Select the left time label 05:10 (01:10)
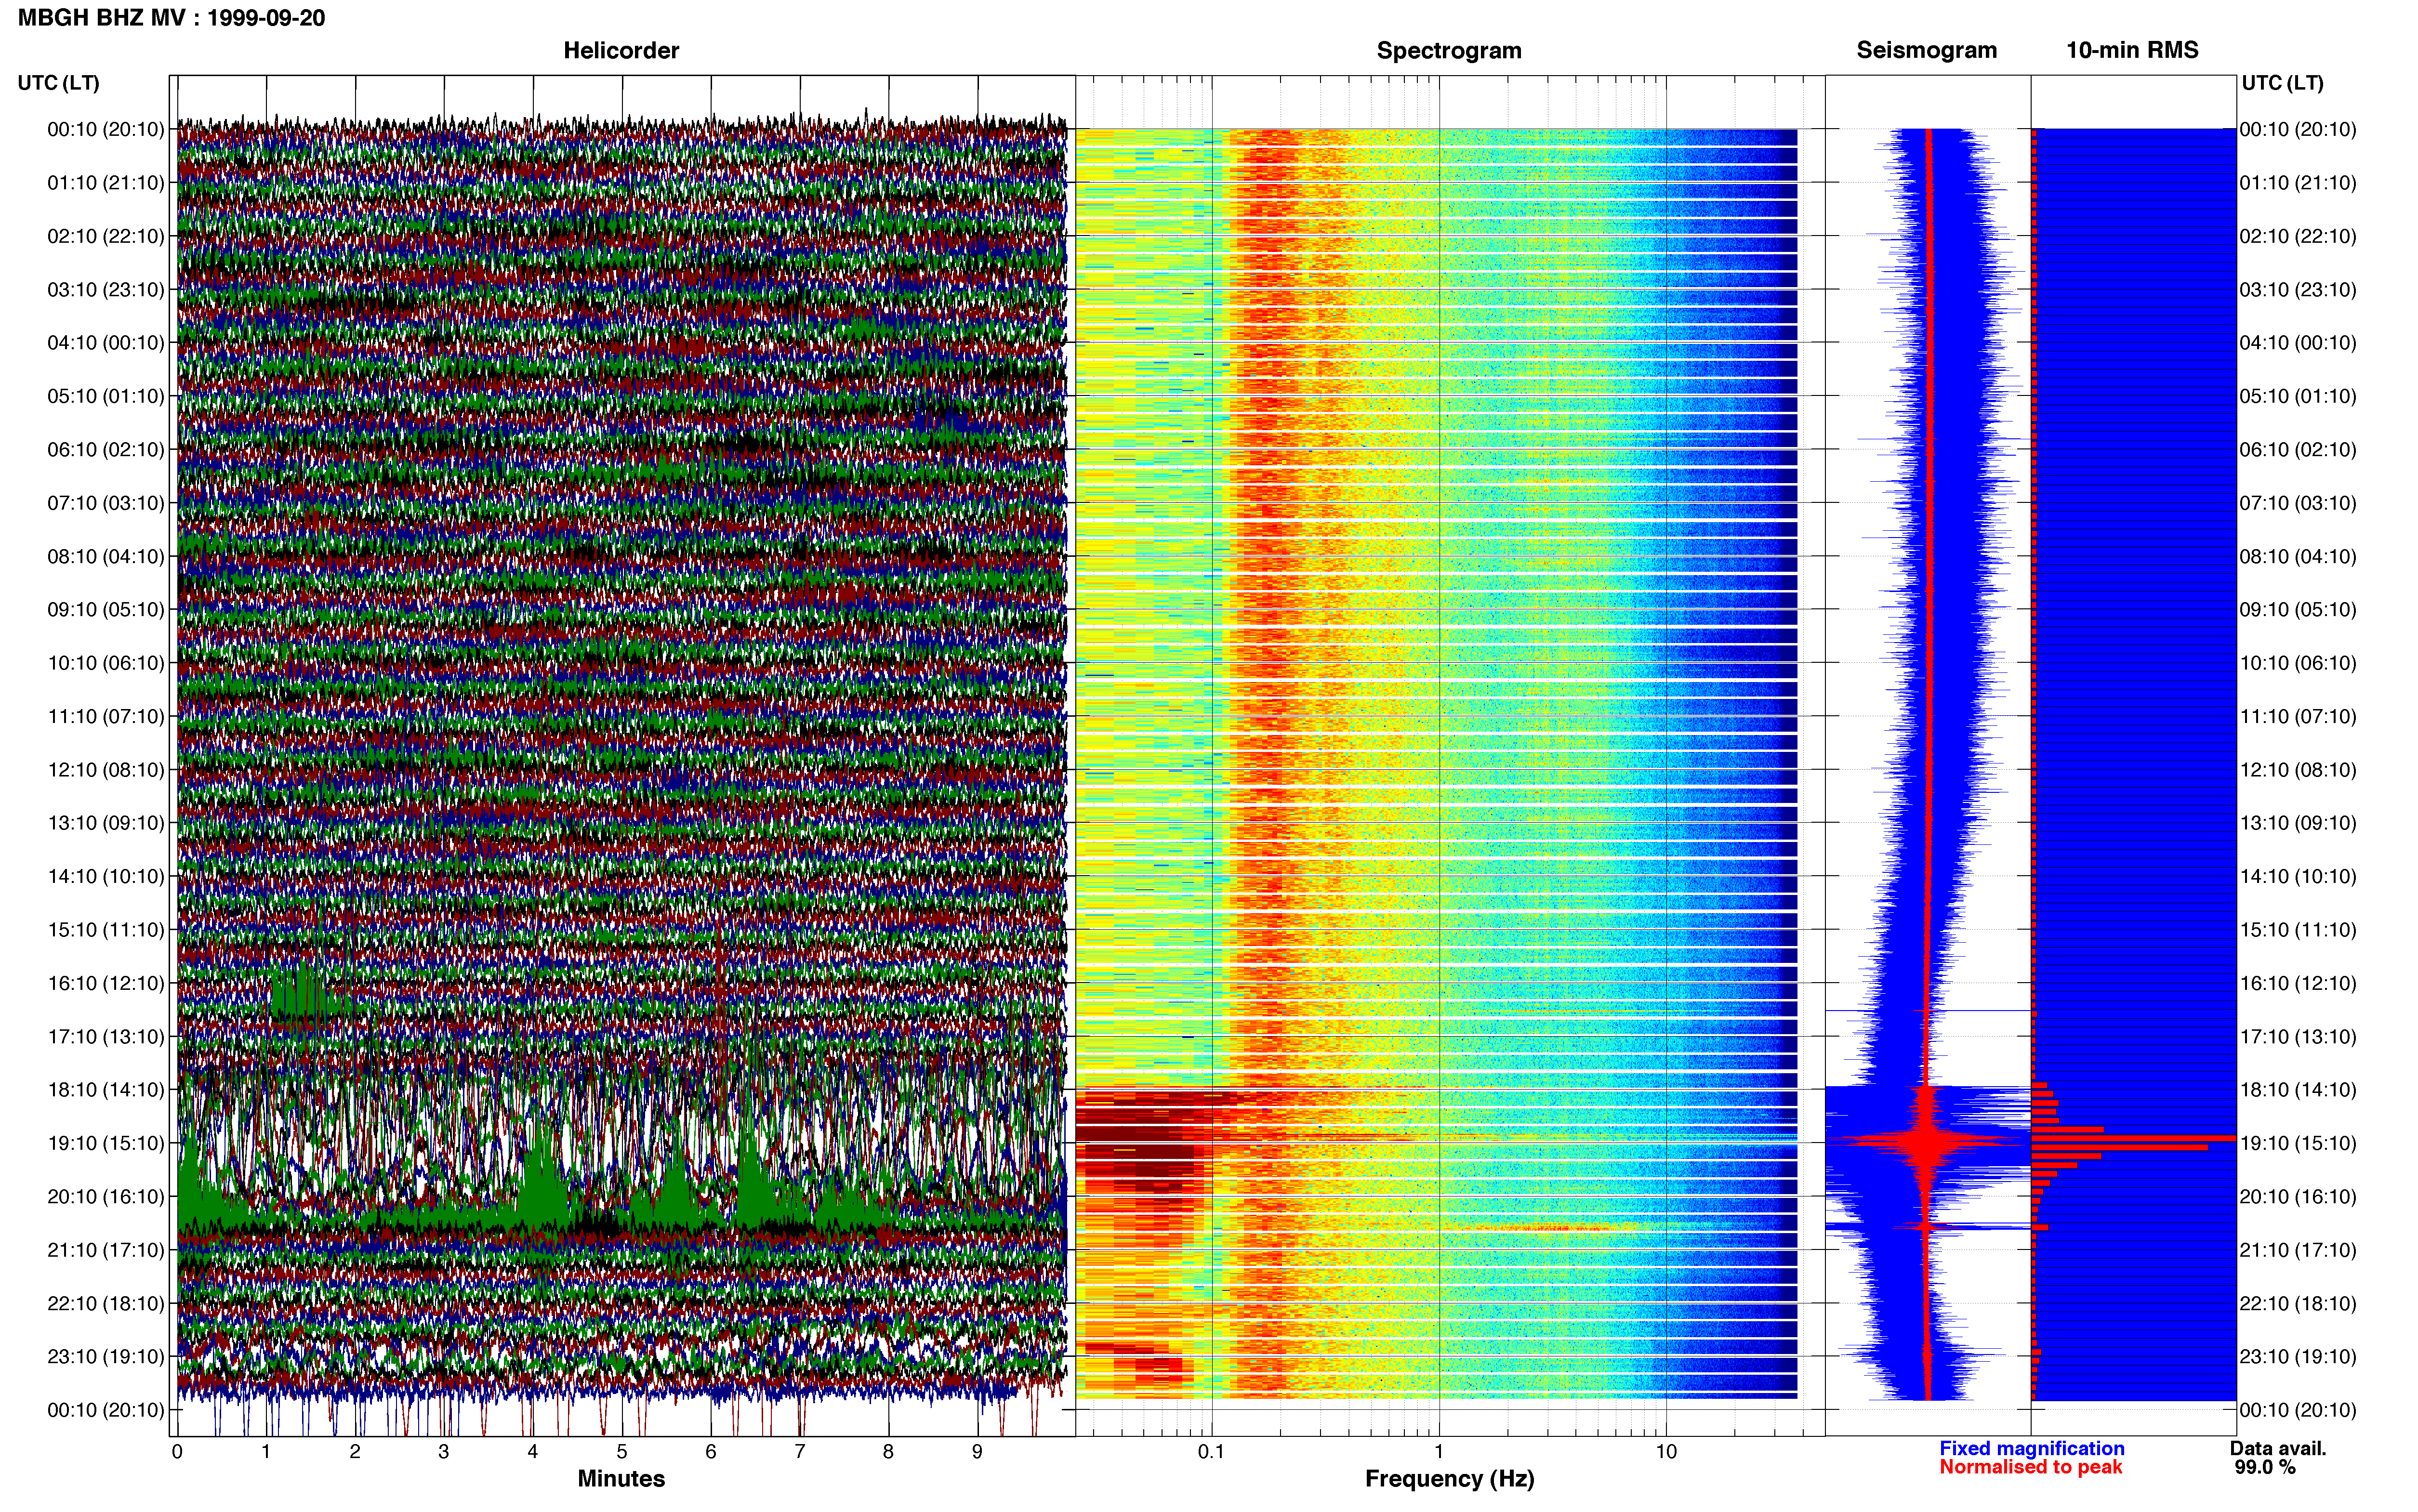Image resolution: width=2418 pixels, height=1512 pixels. tap(105, 396)
